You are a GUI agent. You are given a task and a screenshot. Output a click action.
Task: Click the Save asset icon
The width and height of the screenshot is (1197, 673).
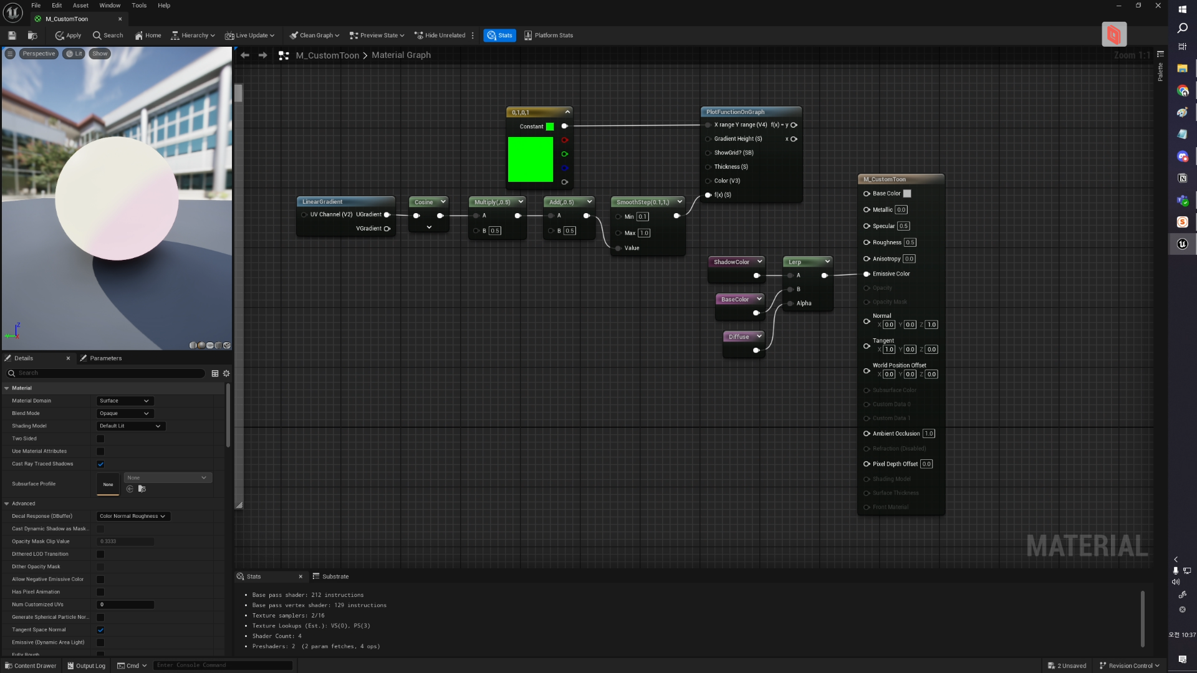pyautogui.click(x=12, y=36)
